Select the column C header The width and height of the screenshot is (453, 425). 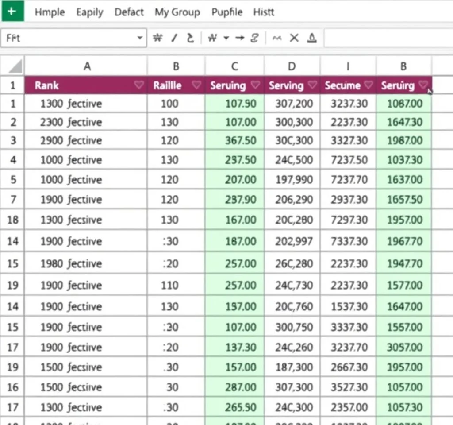pyautogui.click(x=234, y=67)
